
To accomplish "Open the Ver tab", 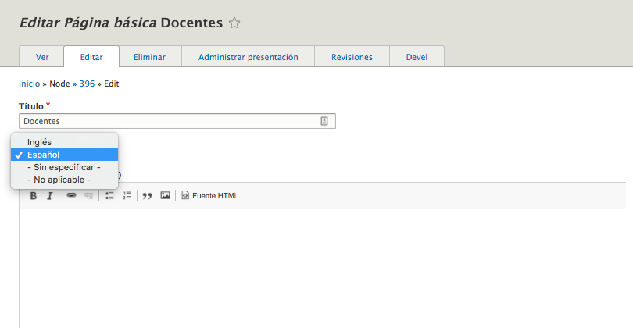I will click(42, 57).
